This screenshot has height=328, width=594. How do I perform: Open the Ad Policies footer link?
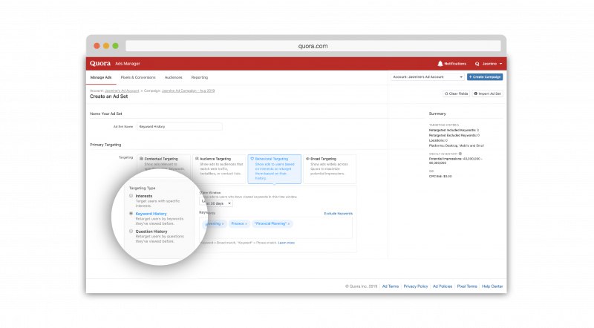(x=443, y=286)
